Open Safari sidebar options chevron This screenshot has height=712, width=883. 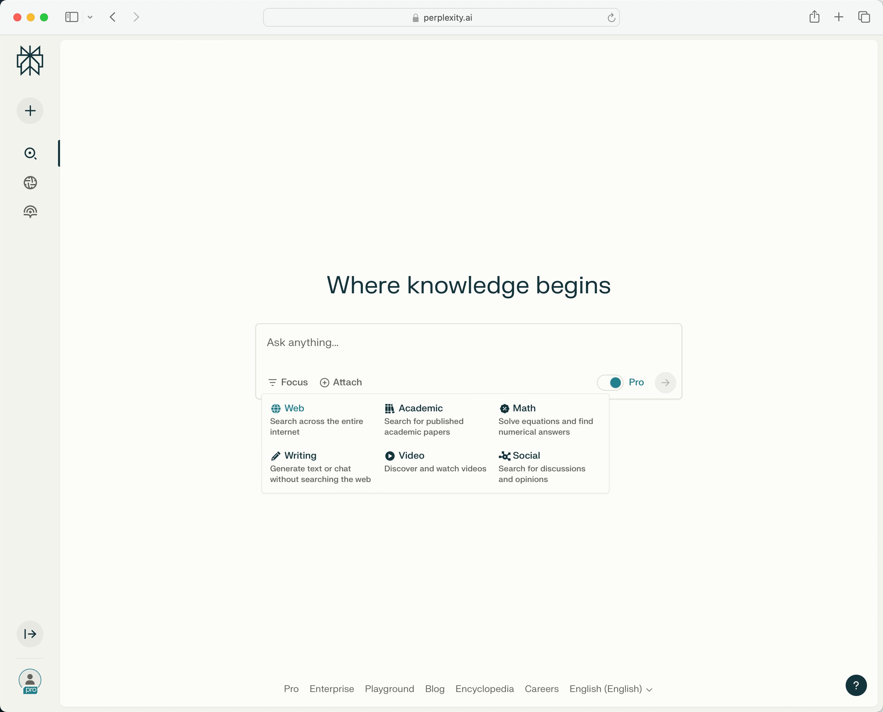click(x=90, y=17)
